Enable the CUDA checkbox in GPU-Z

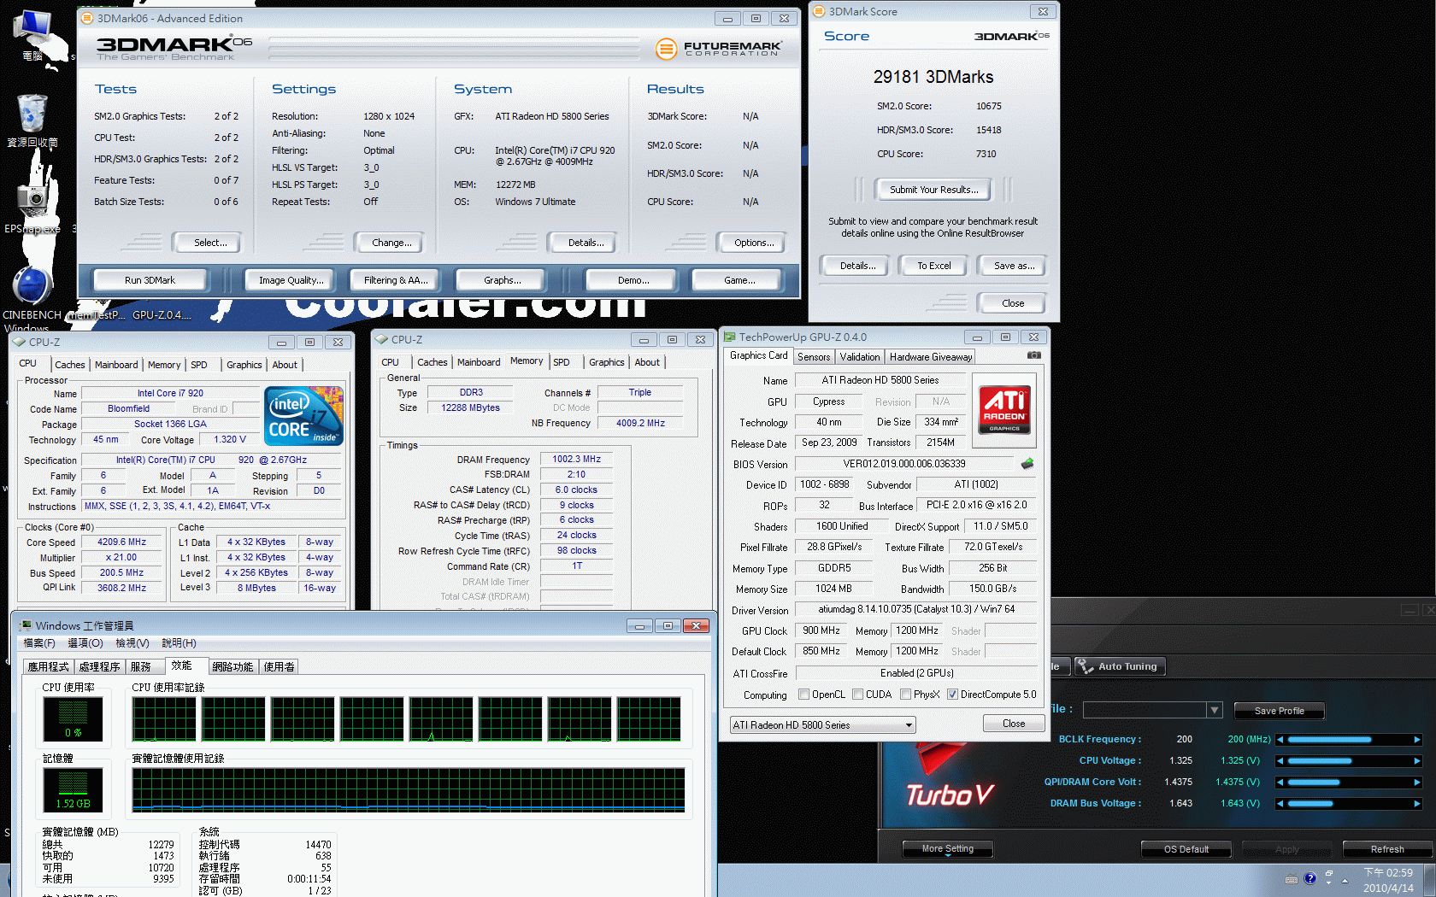click(857, 695)
